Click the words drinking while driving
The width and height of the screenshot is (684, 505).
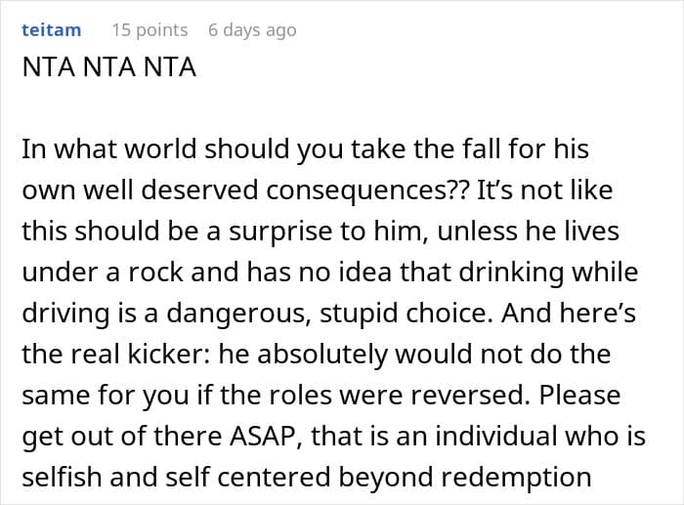coord(330,293)
